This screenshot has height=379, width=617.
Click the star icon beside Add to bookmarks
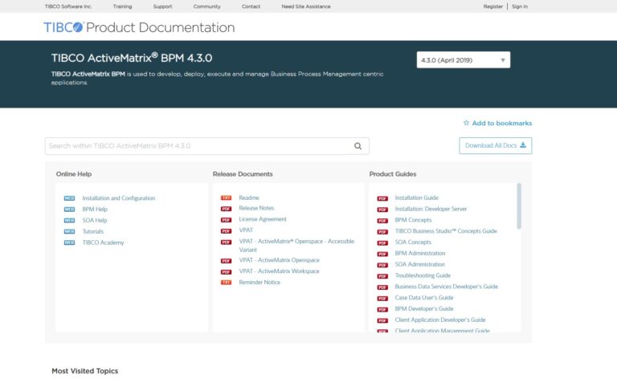466,123
